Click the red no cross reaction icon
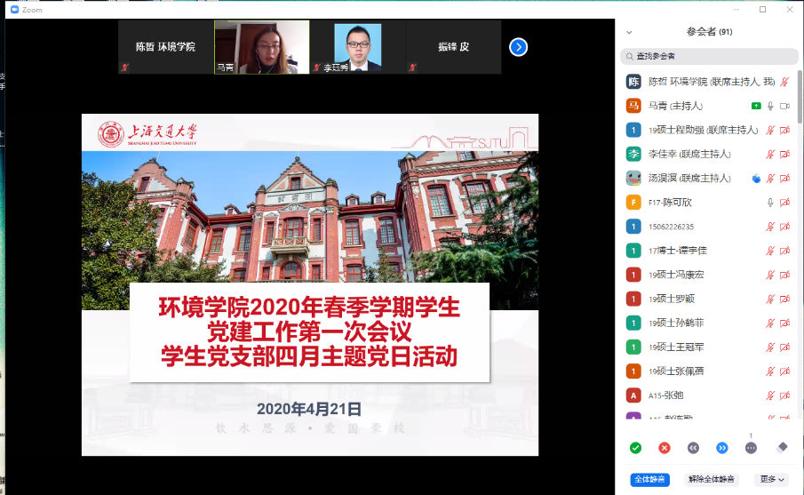Screen dimensions: 804x495 click(x=665, y=448)
